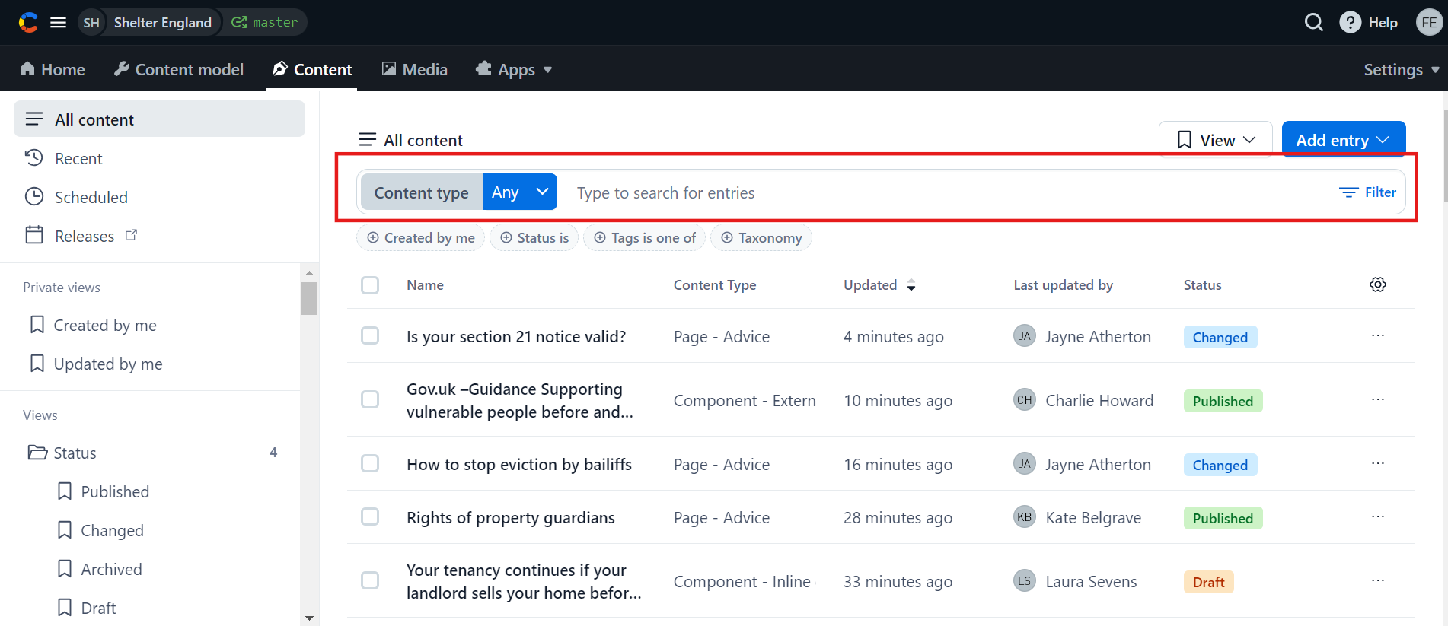Click sidebar scrollbar up arrow
Image resolution: width=1448 pixels, height=626 pixels.
[309, 272]
